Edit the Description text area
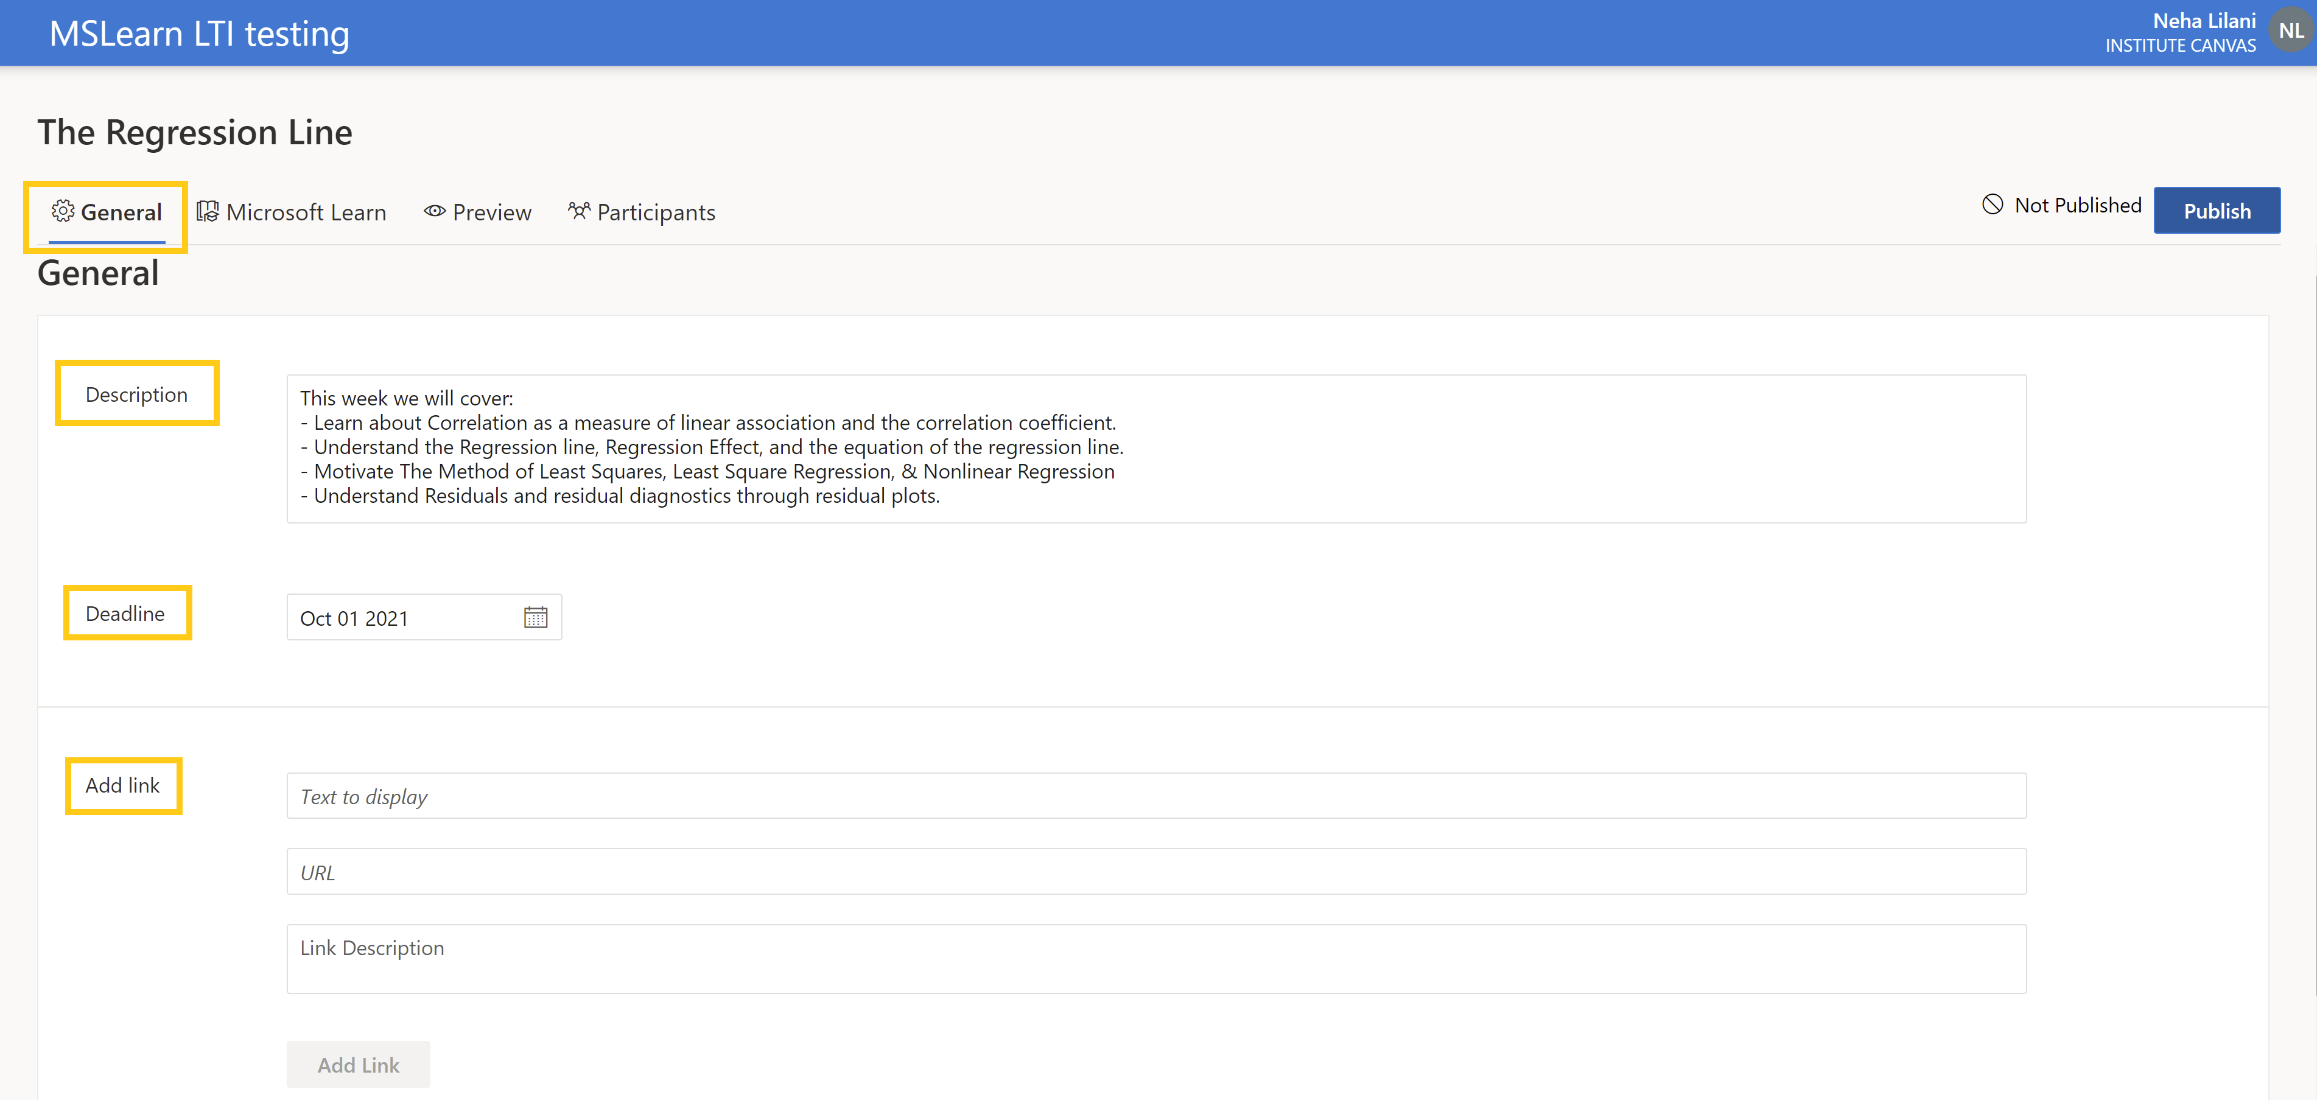Image resolution: width=2317 pixels, height=1100 pixels. click(x=1156, y=449)
